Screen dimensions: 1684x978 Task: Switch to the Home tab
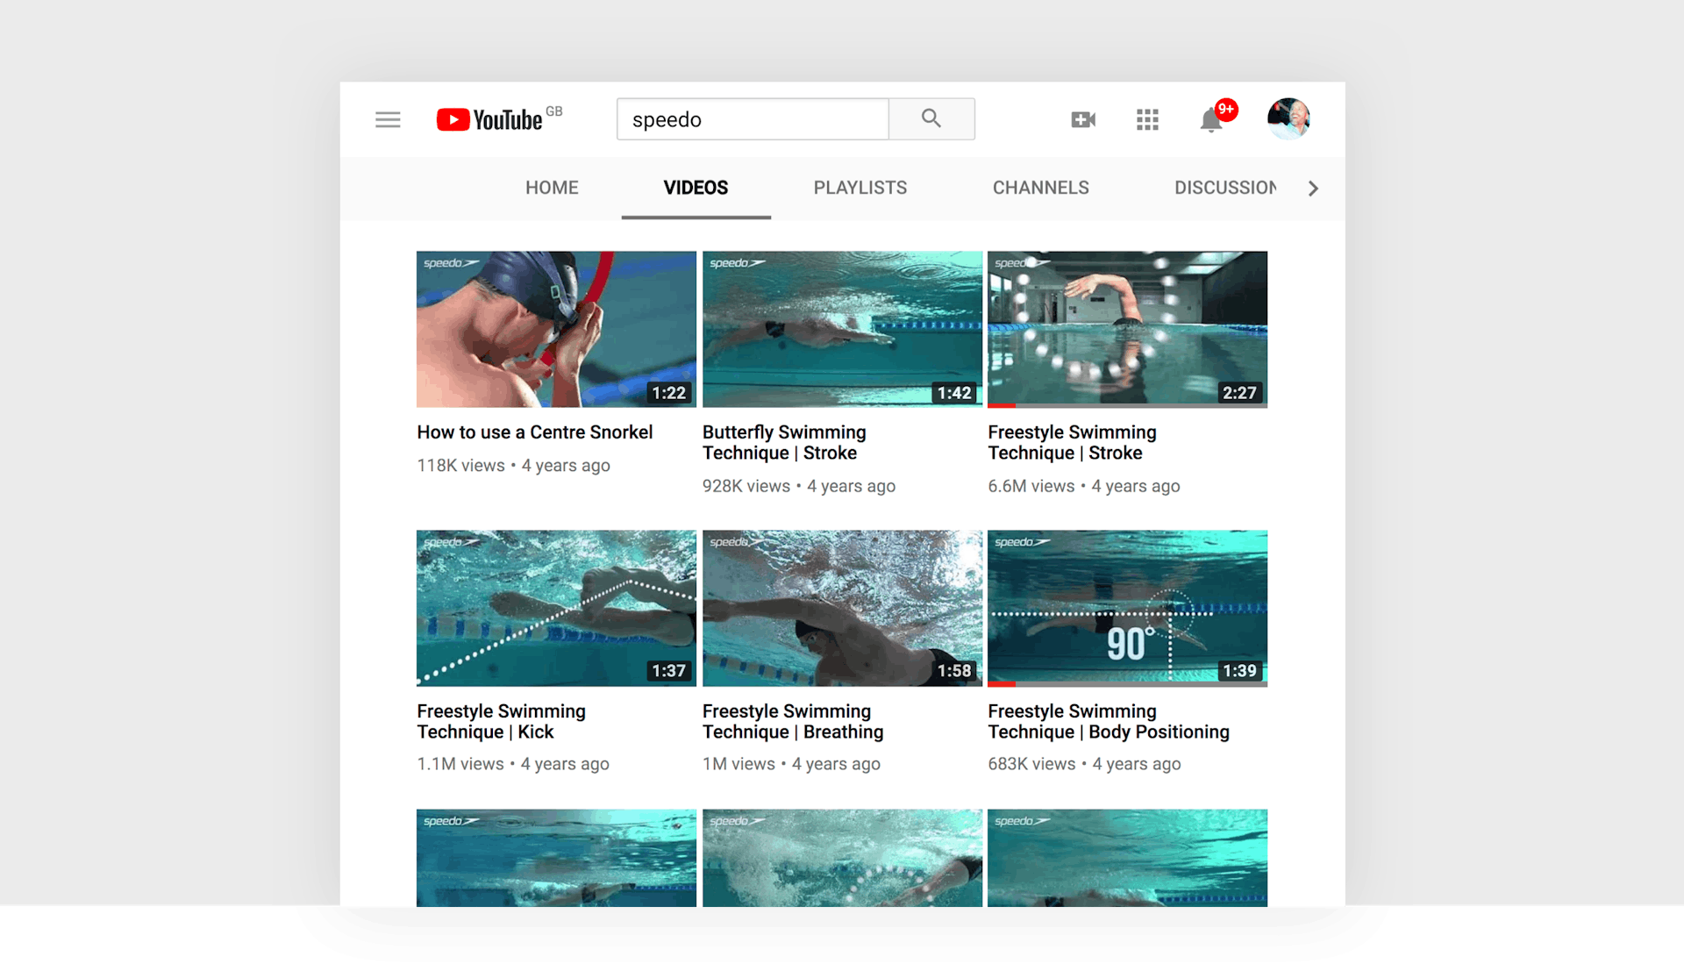pyautogui.click(x=552, y=188)
